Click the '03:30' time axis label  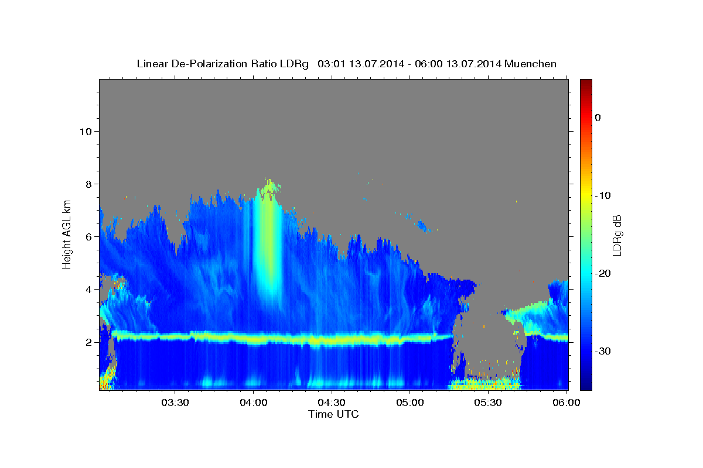[175, 402]
